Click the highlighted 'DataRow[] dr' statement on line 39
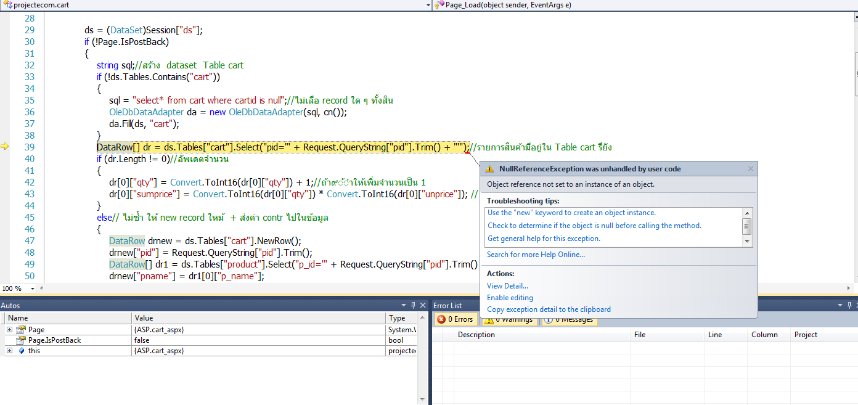The height and width of the screenshot is (405, 858). [283, 147]
